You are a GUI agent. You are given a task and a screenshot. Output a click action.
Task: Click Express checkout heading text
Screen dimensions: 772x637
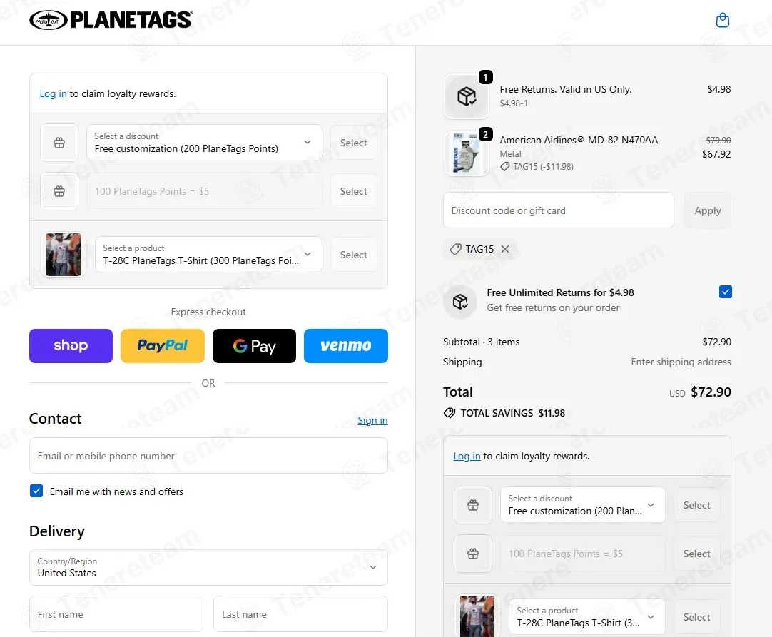click(x=208, y=312)
